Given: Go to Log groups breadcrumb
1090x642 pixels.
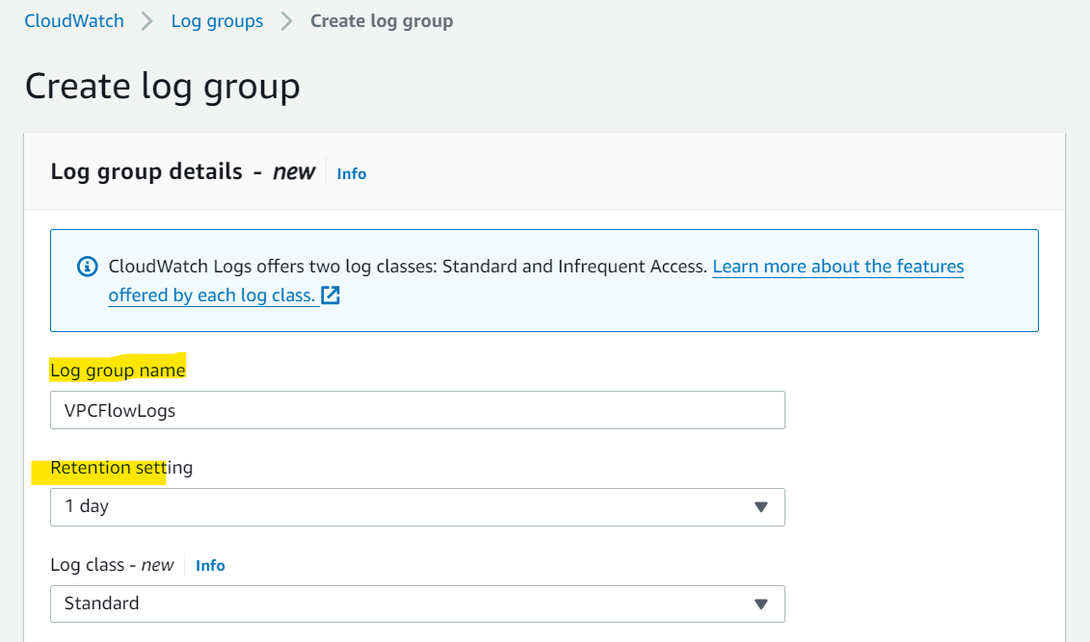Looking at the screenshot, I should [217, 21].
